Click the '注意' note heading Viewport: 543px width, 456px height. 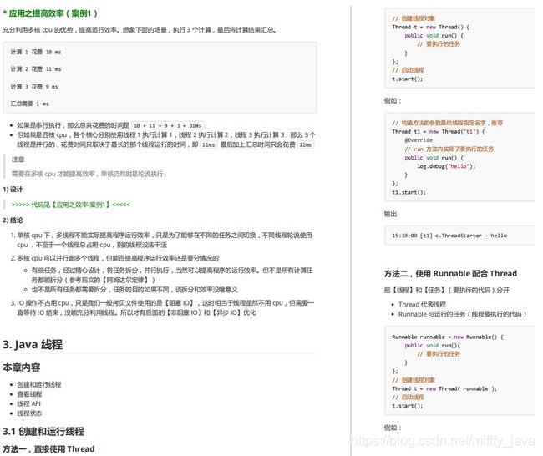(18, 160)
